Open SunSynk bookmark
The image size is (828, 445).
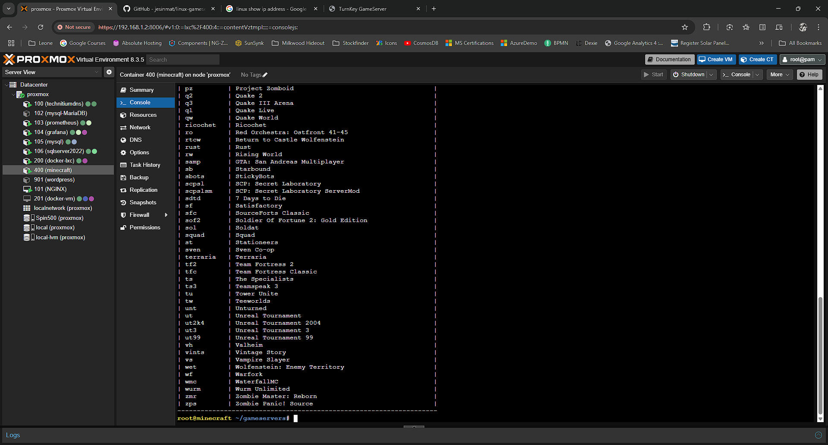click(x=250, y=43)
